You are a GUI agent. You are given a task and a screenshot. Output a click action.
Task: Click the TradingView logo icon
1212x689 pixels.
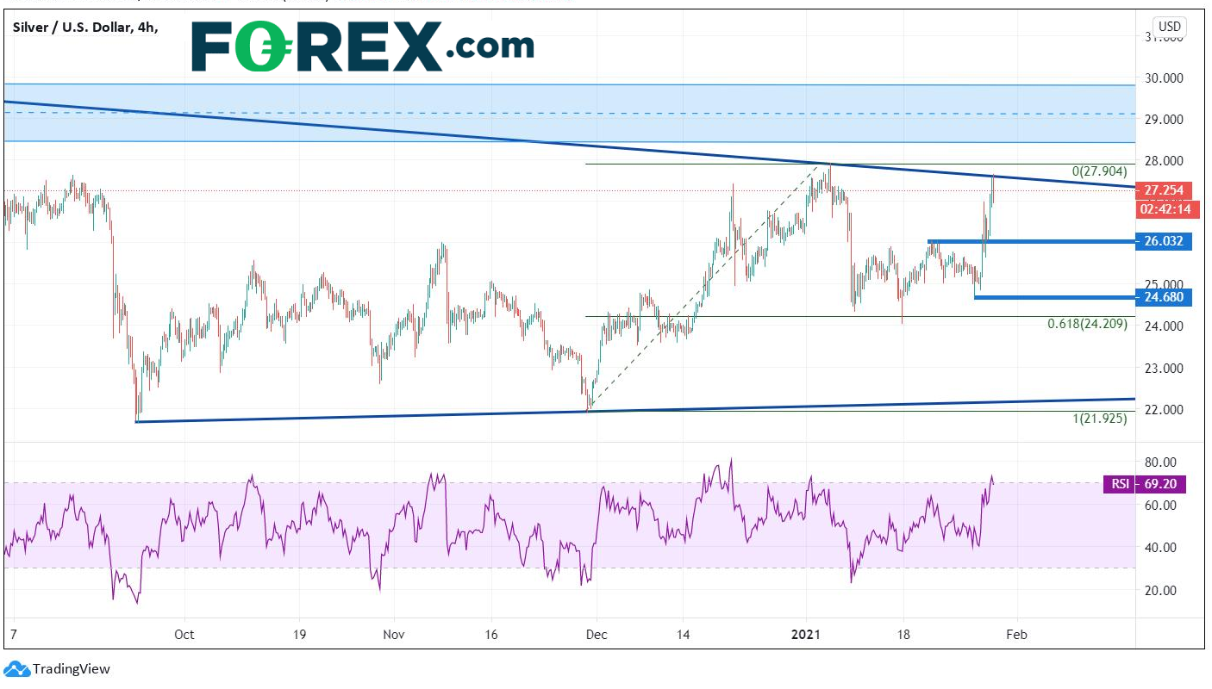[x=17, y=669]
